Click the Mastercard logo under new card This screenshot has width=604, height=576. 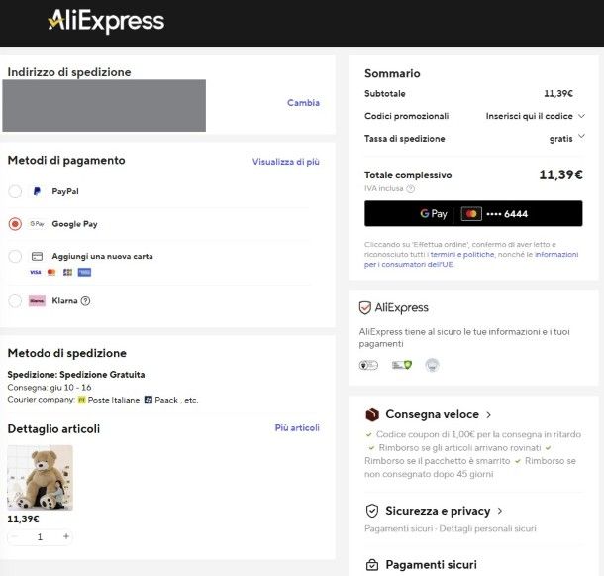click(x=51, y=273)
